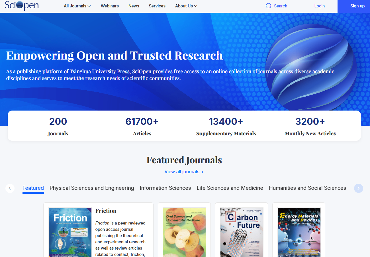370x257 pixels.
Task: Open the News menu item
Action: pyautogui.click(x=134, y=6)
